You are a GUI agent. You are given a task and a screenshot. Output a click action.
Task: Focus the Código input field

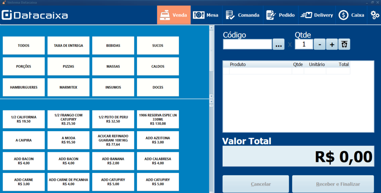[x=247, y=44]
